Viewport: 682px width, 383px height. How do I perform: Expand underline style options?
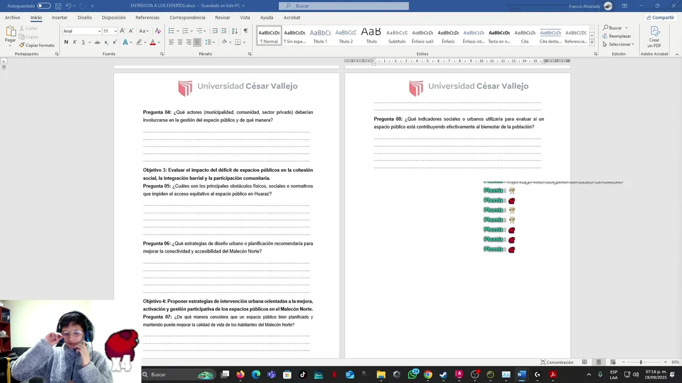tap(89, 42)
